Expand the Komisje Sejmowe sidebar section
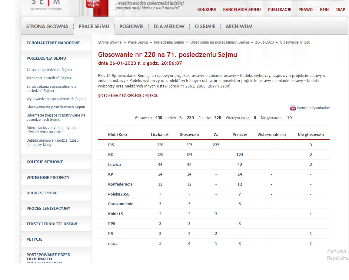Image resolution: width=349 pixels, height=280 pixels. (45, 162)
